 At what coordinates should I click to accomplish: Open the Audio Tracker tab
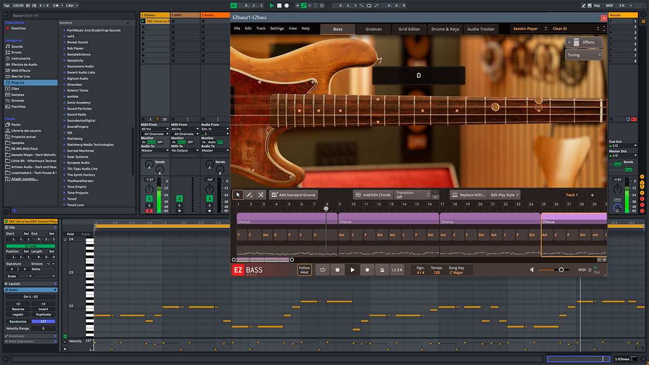click(x=481, y=29)
